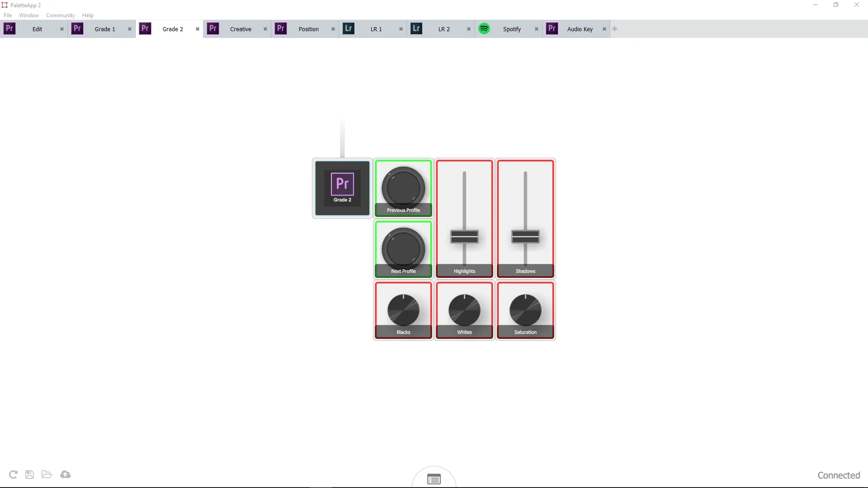This screenshot has width=868, height=488.
Task: Close the Creative profile tab
Action: point(265,29)
